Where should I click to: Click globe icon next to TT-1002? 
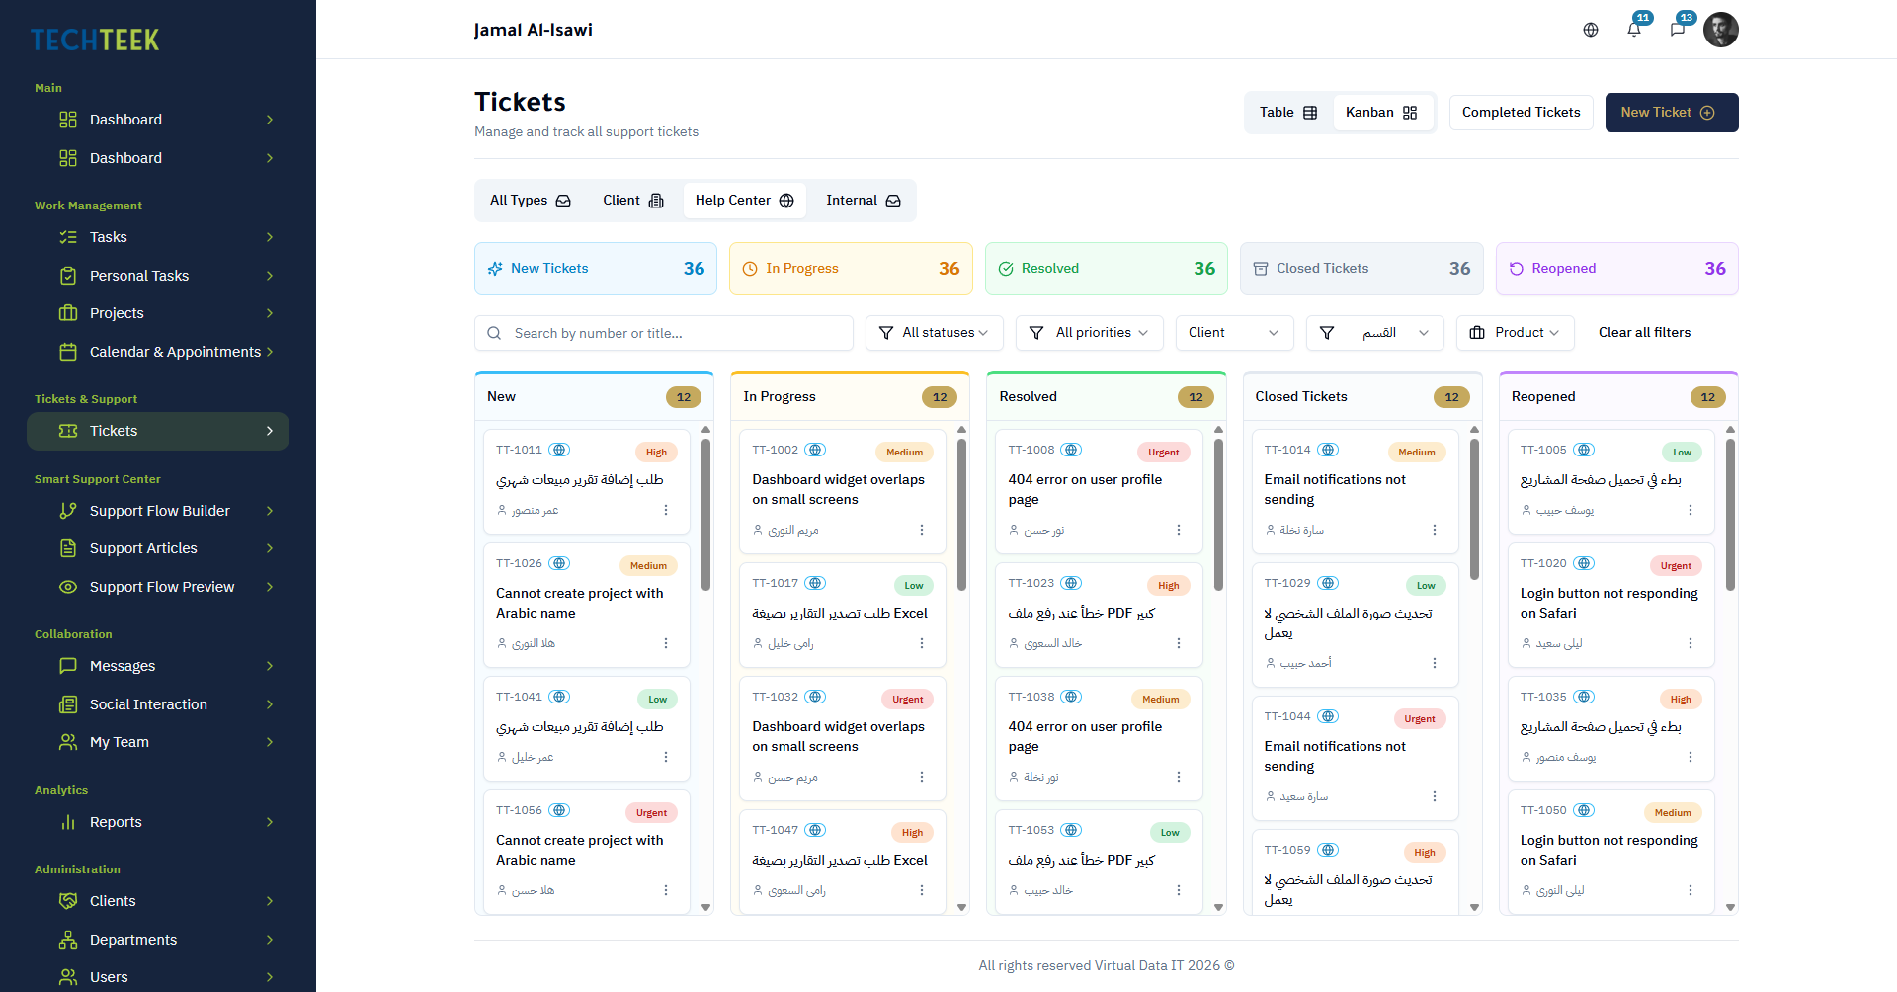pos(815,450)
